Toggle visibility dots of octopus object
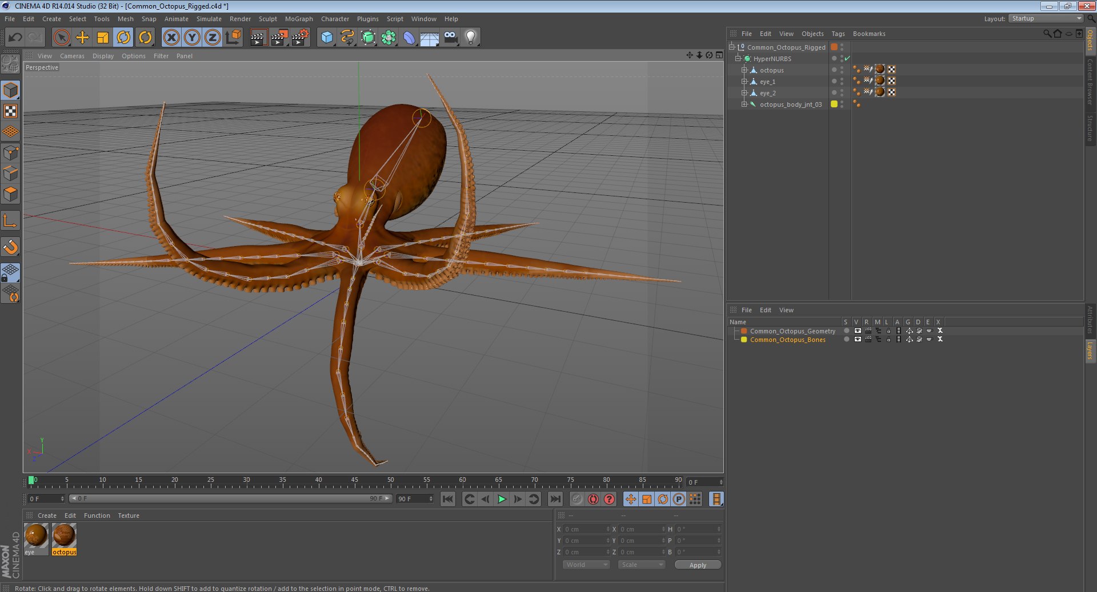 click(x=842, y=70)
